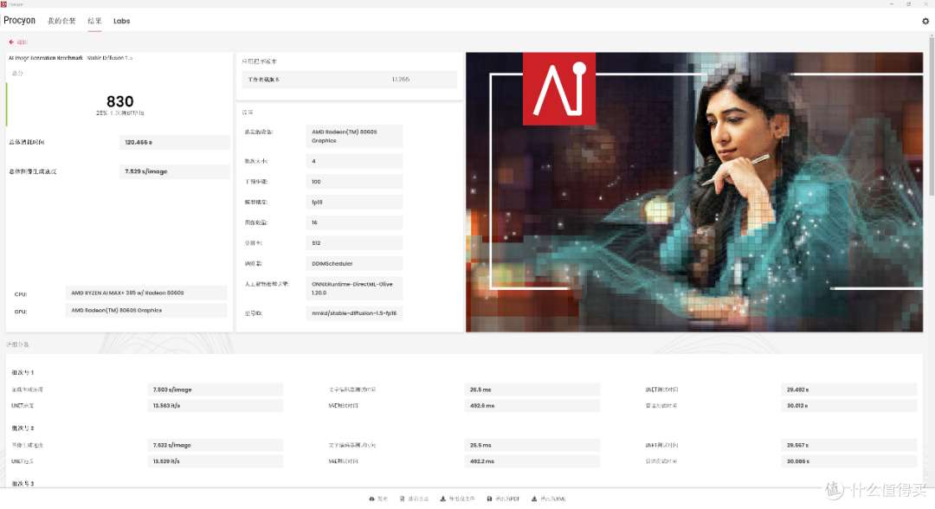
Task: Select the 批次号 1 heading
Action: [x=23, y=372]
